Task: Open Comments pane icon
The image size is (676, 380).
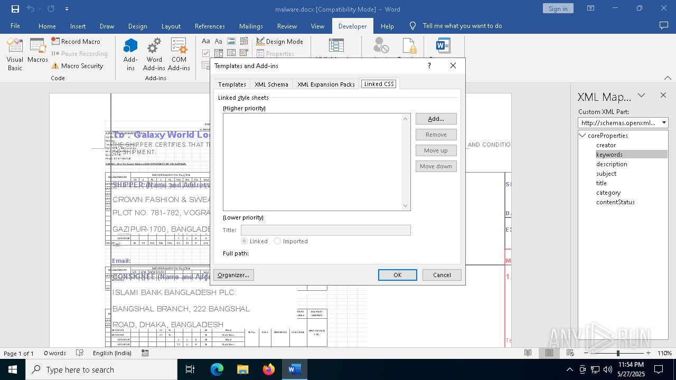Action: pos(664,25)
